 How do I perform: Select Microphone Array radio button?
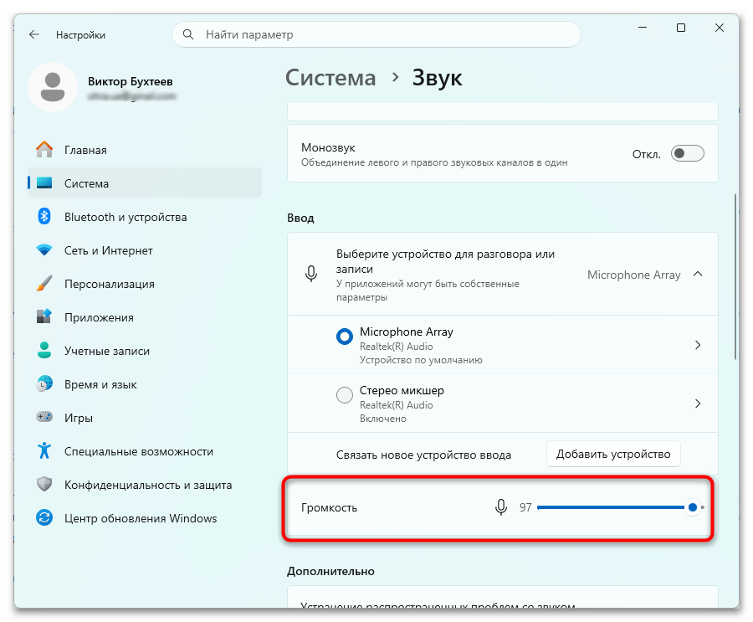(345, 336)
